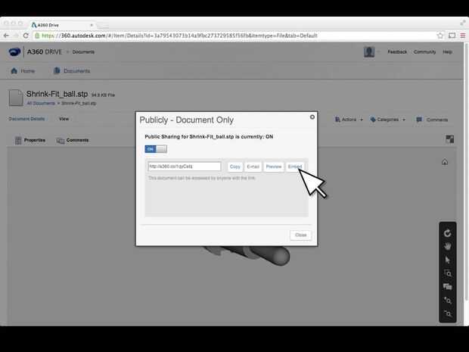
Task: Open the Community link
Action: click(x=424, y=51)
